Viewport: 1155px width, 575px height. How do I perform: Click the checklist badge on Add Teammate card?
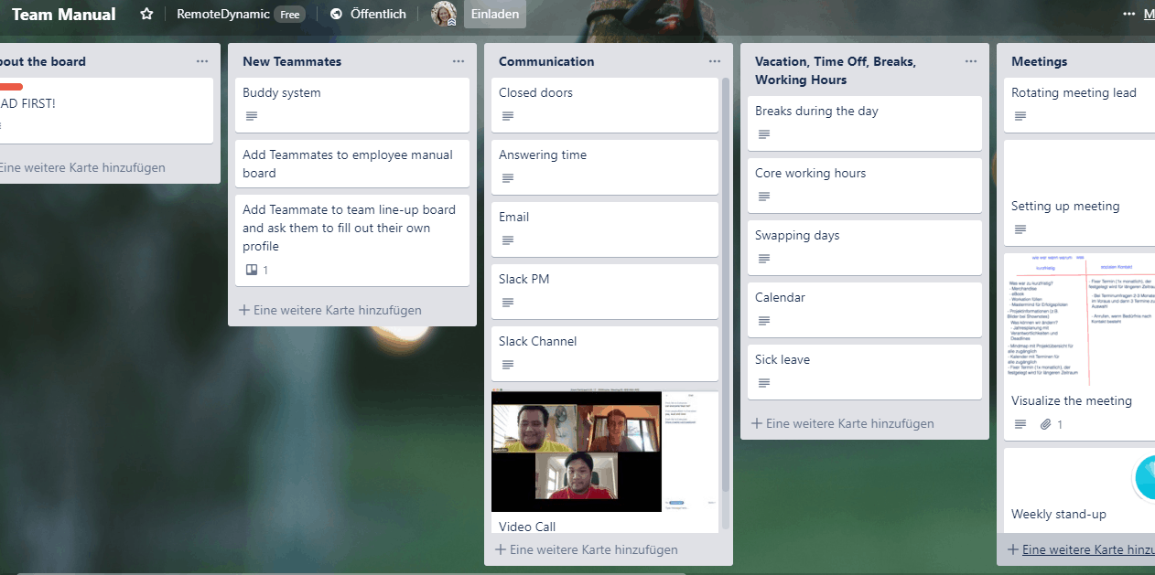coord(251,270)
